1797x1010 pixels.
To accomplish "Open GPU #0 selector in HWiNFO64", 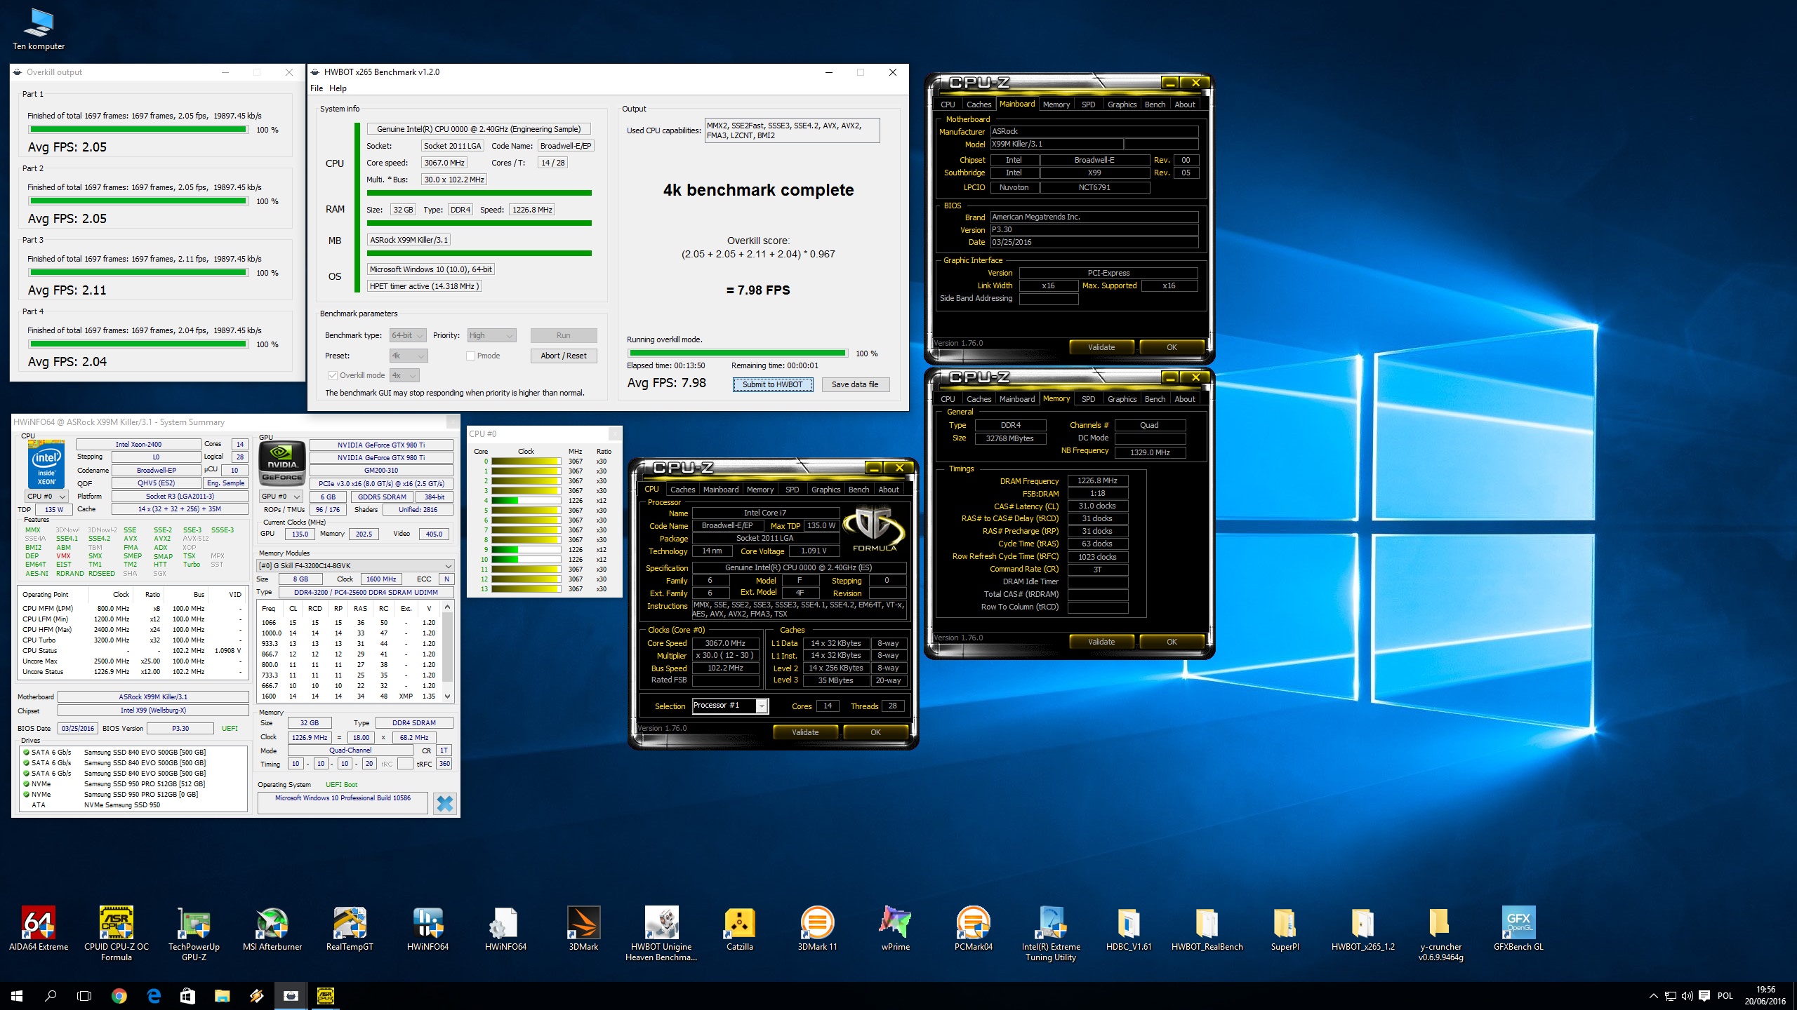I will point(281,496).
